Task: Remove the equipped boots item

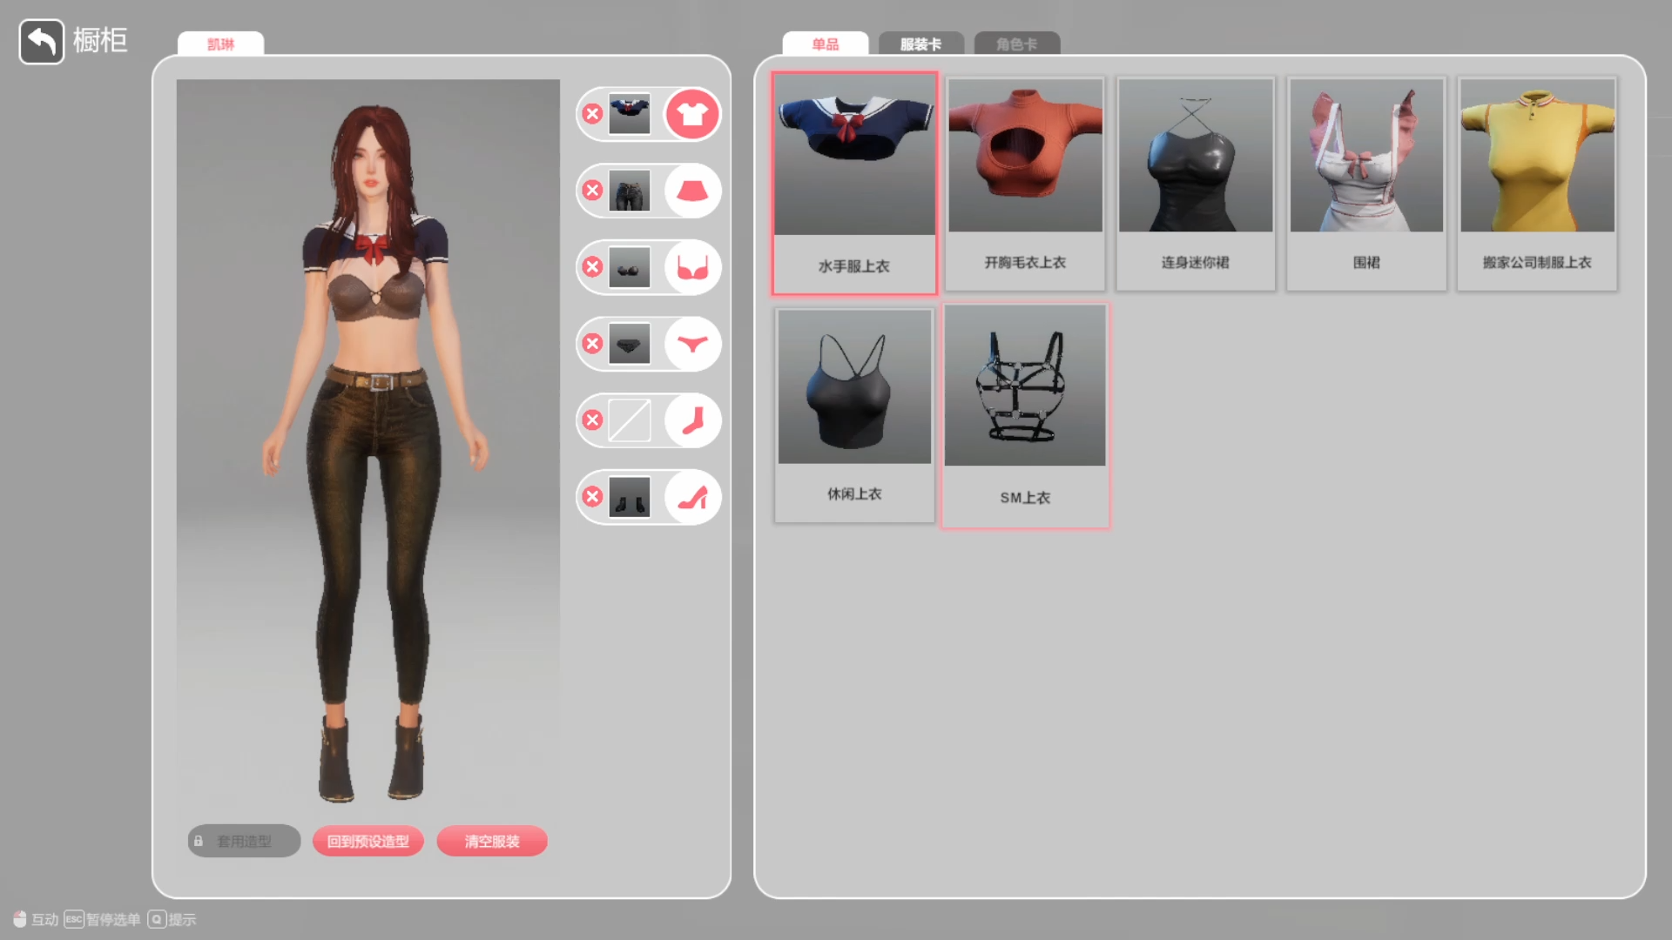Action: tap(593, 497)
